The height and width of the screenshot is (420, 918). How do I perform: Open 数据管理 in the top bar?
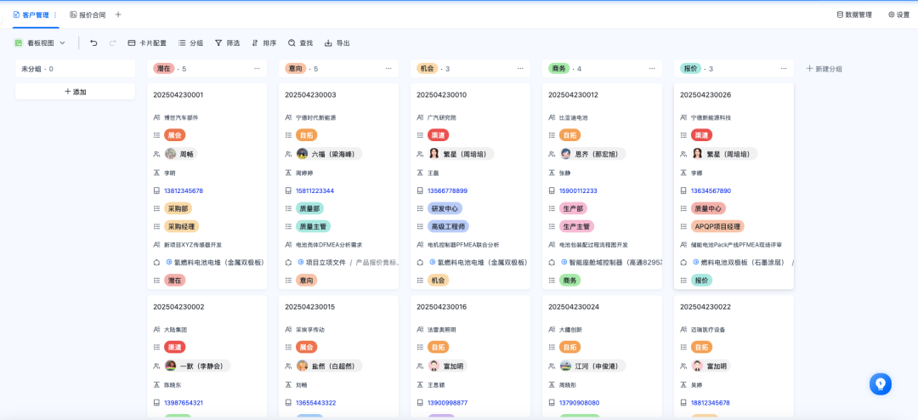point(854,14)
